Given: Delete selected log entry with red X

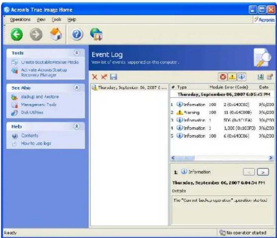Looking at the screenshot, I should (95, 77).
